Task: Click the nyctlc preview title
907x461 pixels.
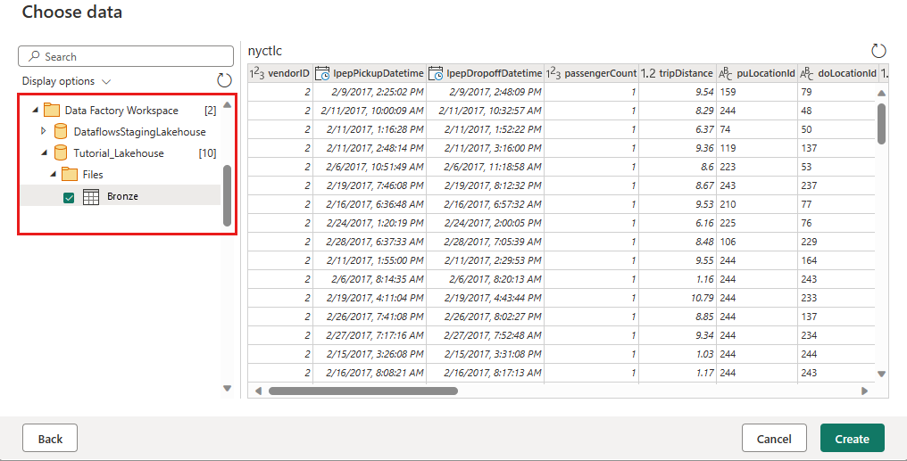Action: tap(265, 51)
